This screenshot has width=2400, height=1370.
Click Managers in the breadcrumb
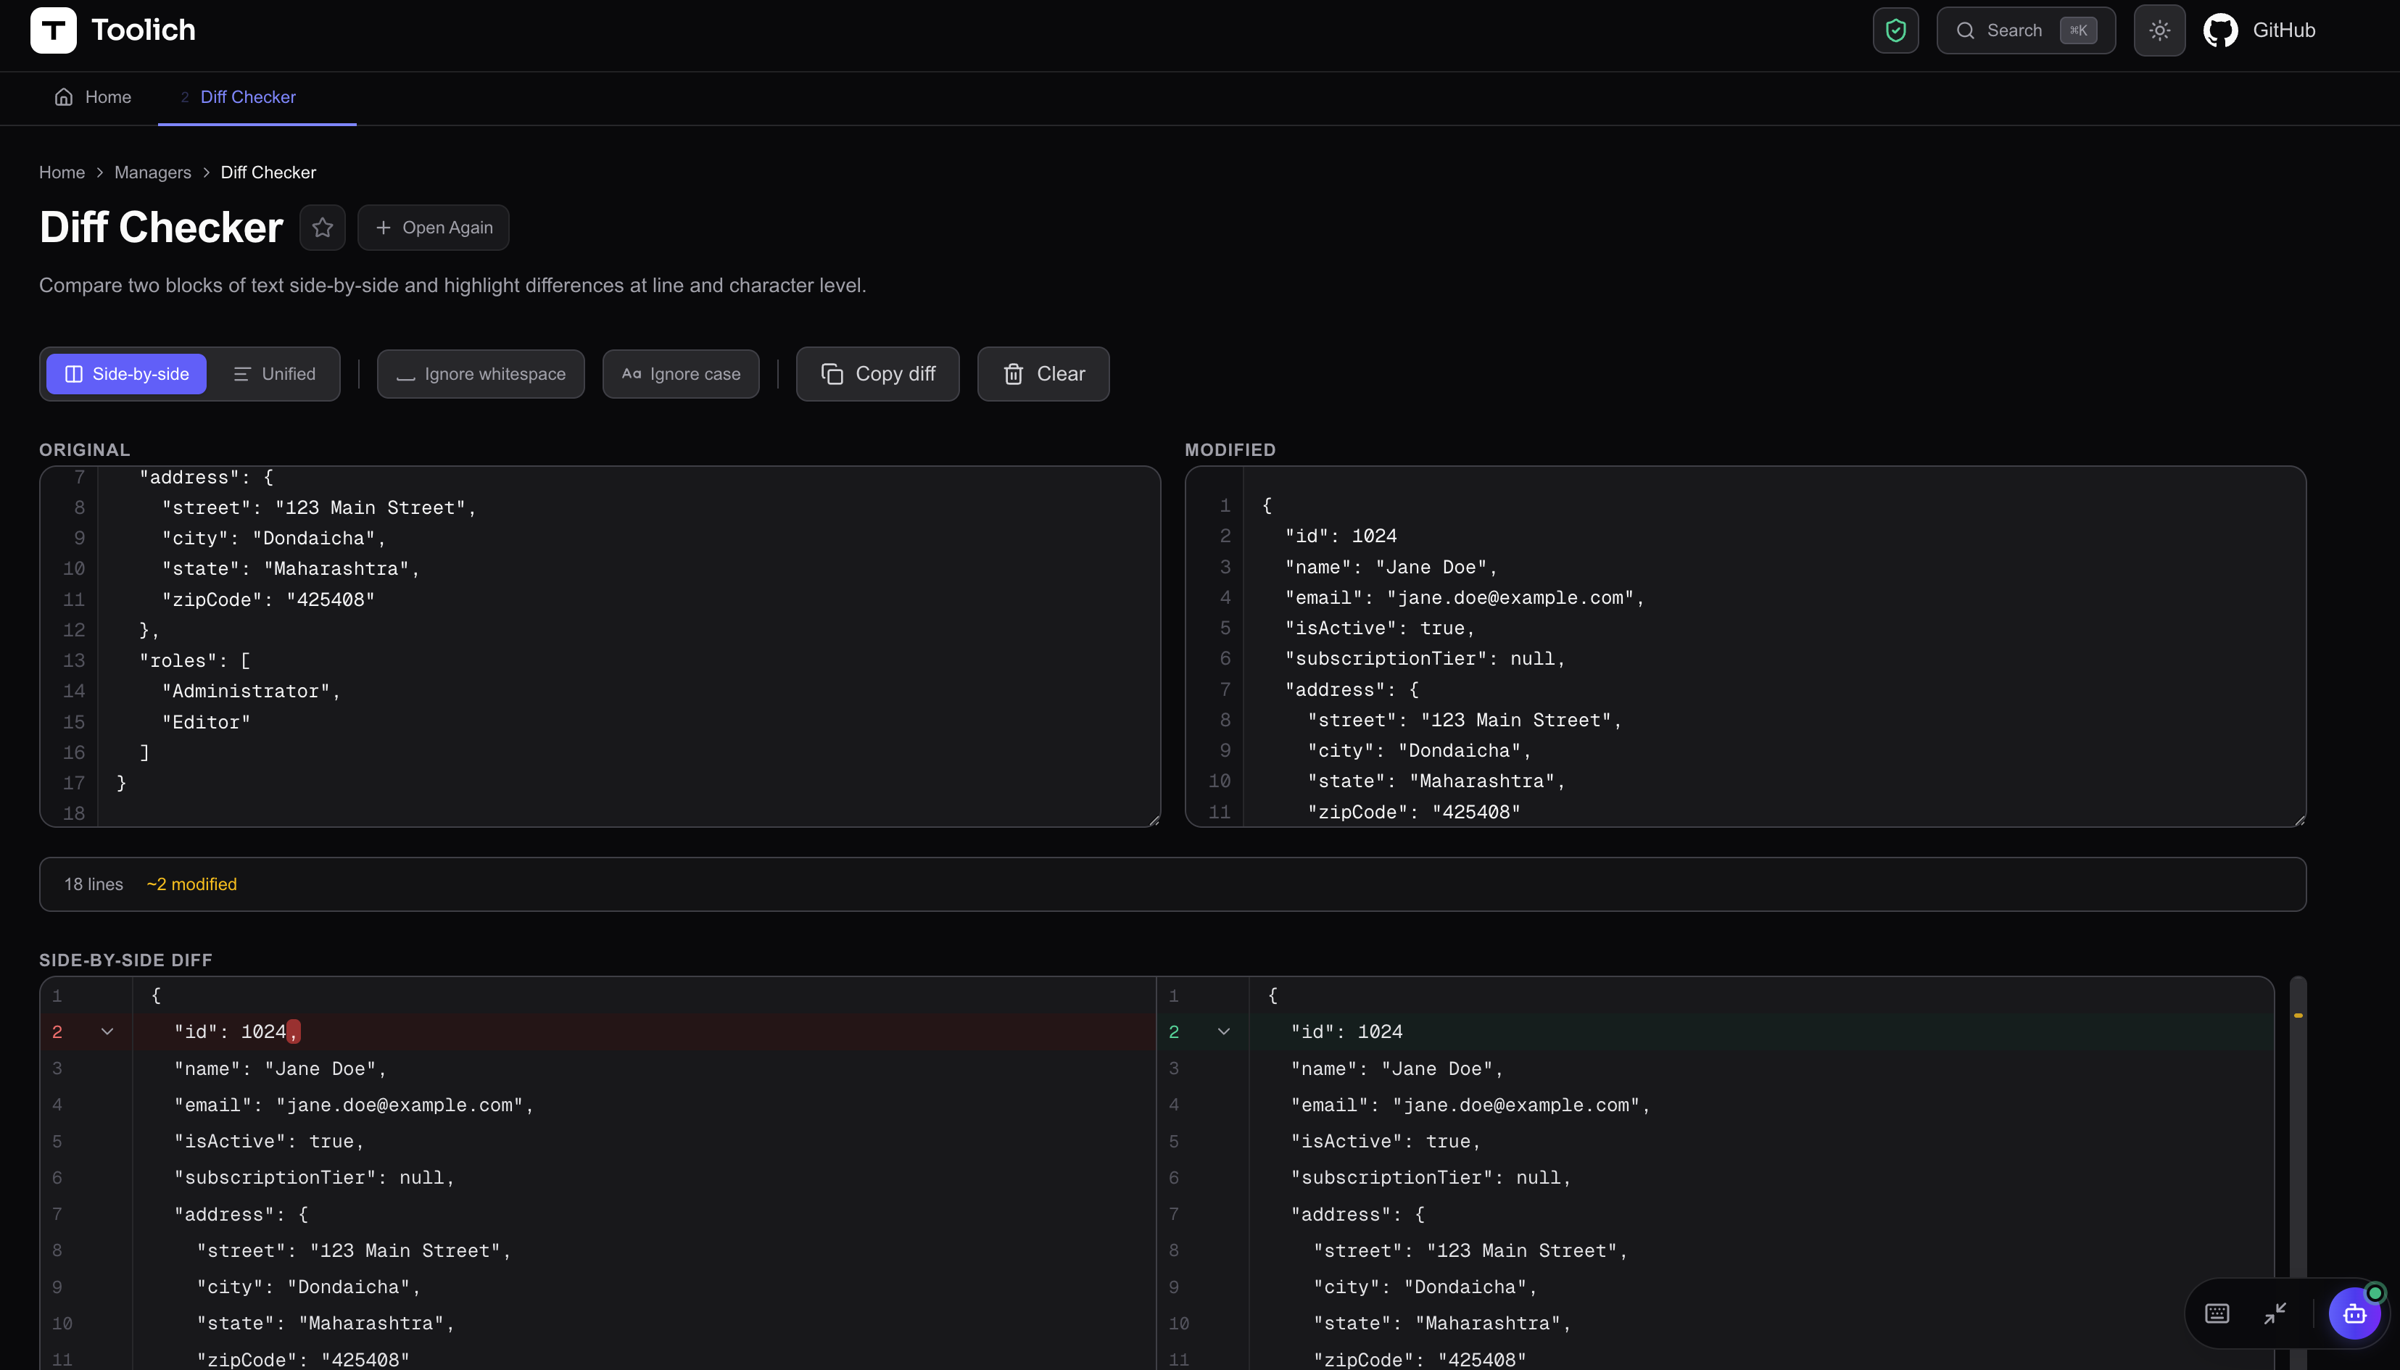point(152,173)
